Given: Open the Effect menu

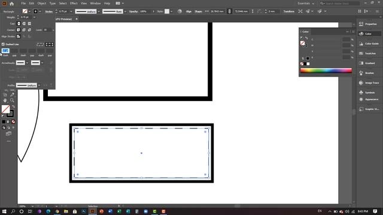Looking at the screenshot, I should [x=74, y=4].
